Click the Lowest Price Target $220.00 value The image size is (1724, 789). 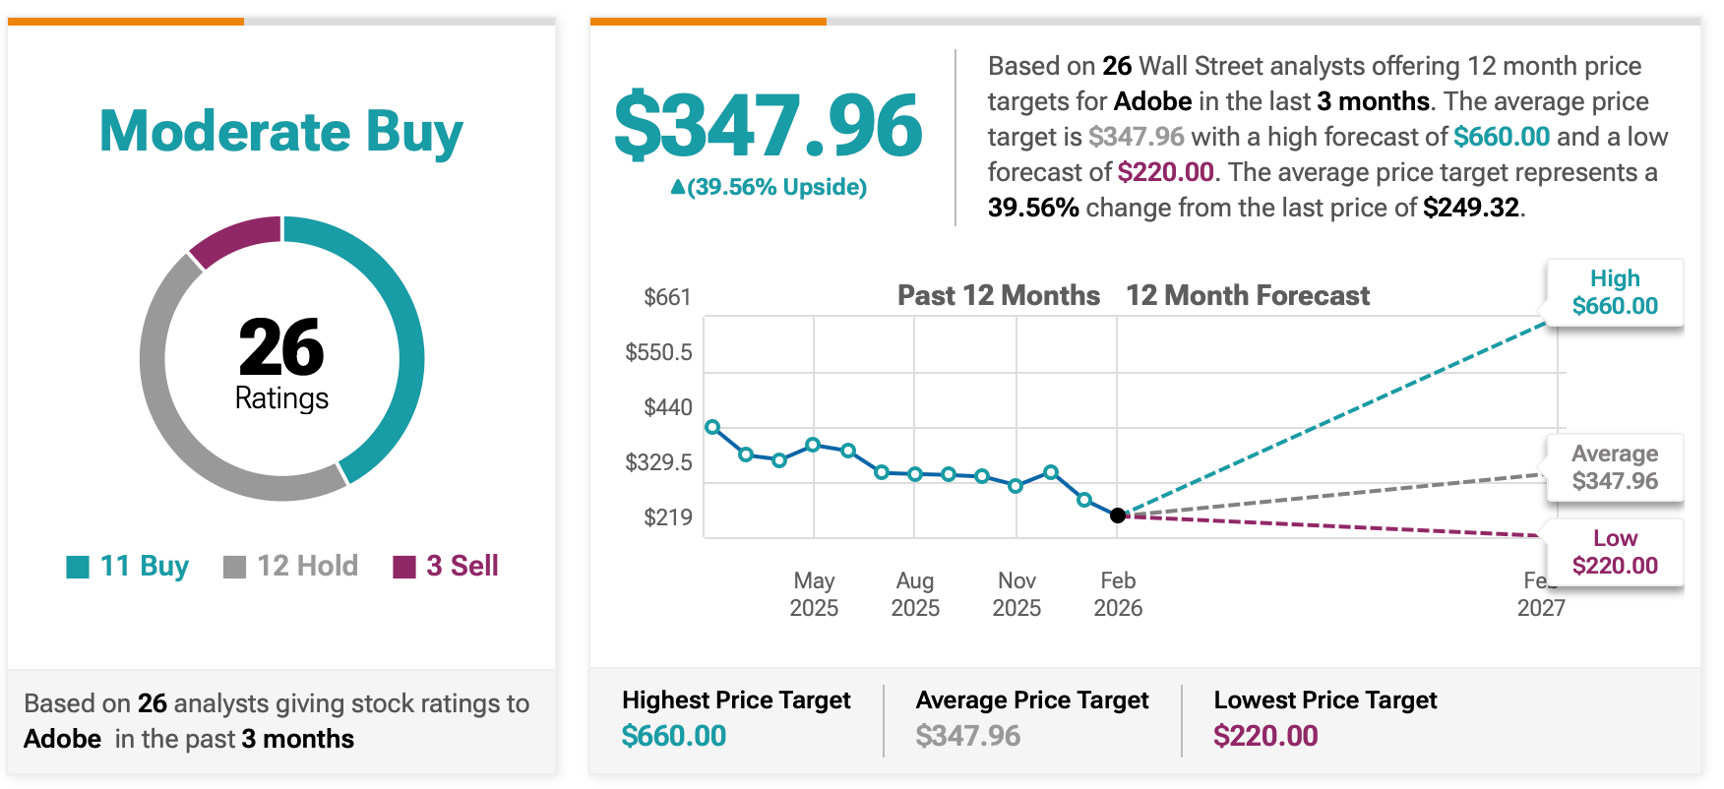coord(1265,736)
